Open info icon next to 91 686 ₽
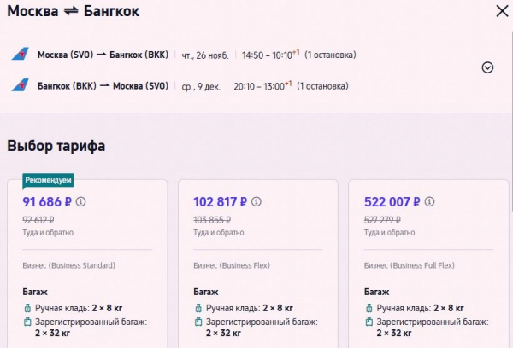The image size is (513, 348). [x=81, y=202]
